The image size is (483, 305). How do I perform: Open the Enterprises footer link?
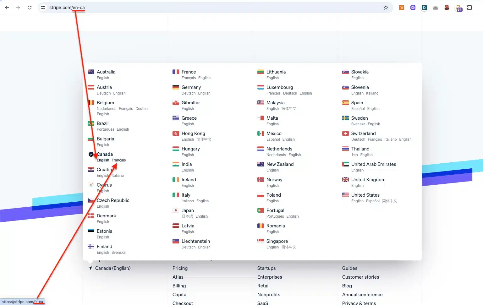(270, 277)
